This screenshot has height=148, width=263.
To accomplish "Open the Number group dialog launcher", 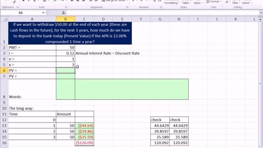I will point(161,7).
